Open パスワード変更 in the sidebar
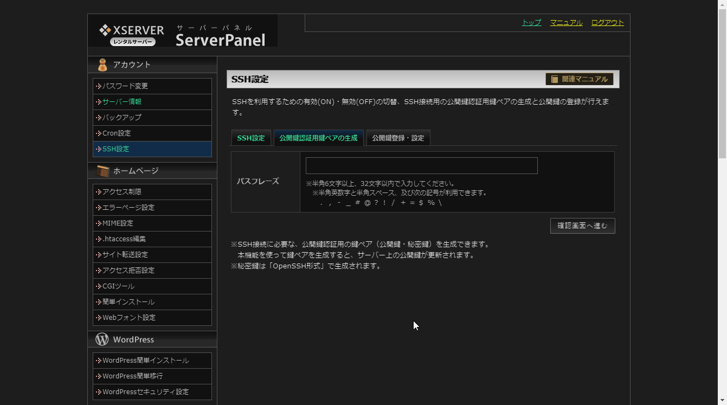Viewport: 727px width, 405px height. tap(125, 86)
